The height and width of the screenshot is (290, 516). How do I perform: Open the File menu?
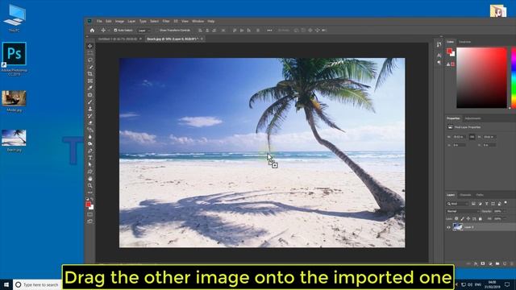pos(99,21)
